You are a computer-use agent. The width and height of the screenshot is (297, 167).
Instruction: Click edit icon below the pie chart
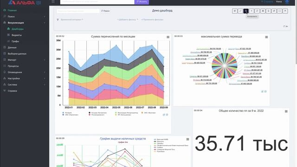262,92
